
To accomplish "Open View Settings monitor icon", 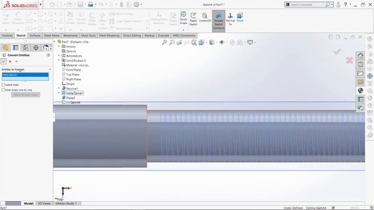I will 250,43.
